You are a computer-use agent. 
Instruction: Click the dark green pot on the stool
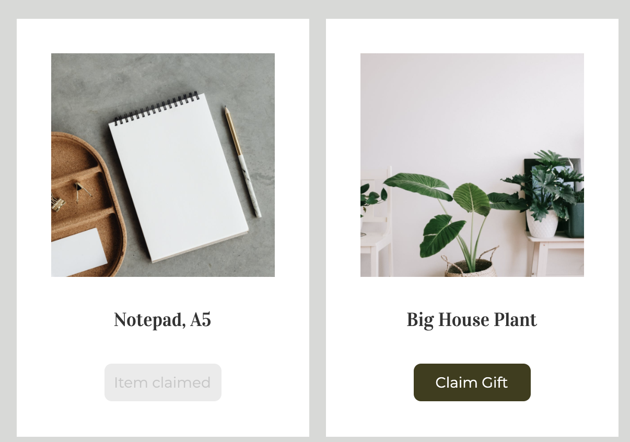[576, 220]
